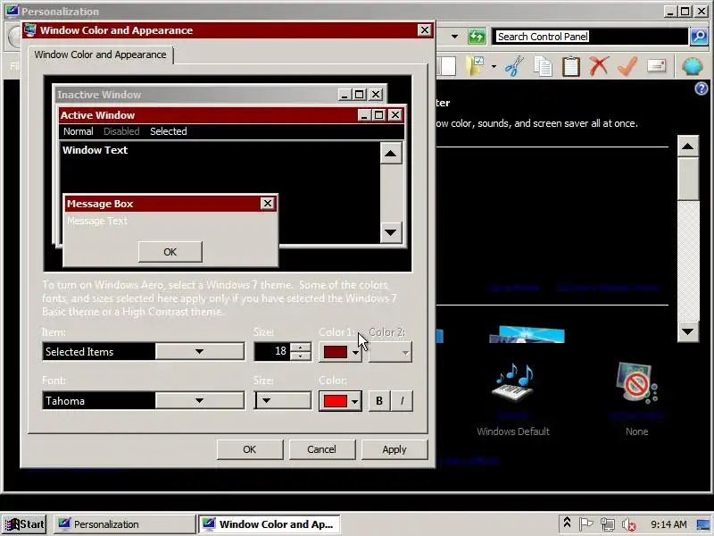Click the Personalization window scroll up arrow
The width and height of the screenshot is (714, 536).
click(x=687, y=147)
